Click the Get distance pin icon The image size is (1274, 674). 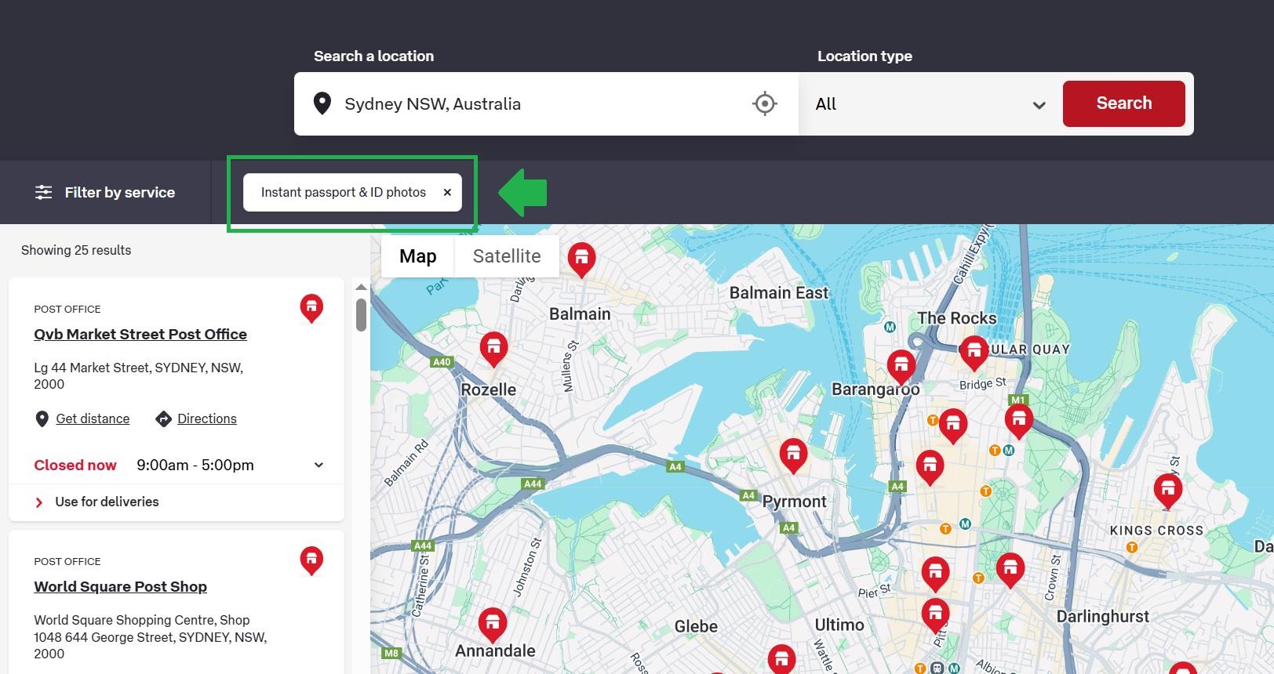42,419
